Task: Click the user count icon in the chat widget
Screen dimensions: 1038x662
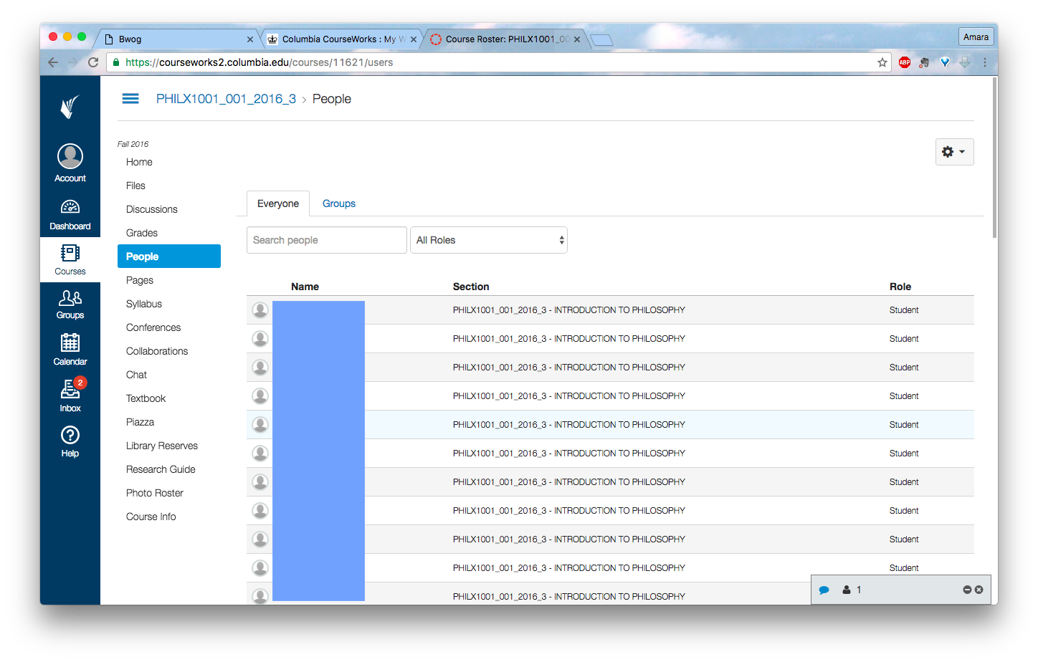Action: (x=847, y=590)
